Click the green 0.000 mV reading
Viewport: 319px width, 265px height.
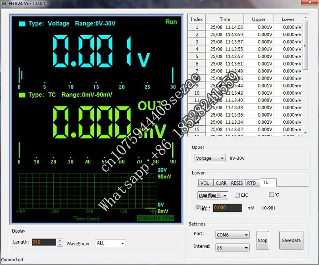click(x=109, y=122)
